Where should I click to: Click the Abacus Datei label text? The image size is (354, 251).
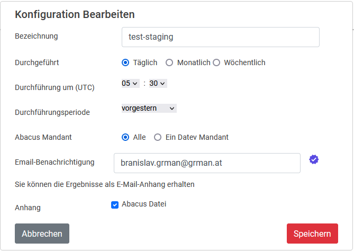(144, 204)
